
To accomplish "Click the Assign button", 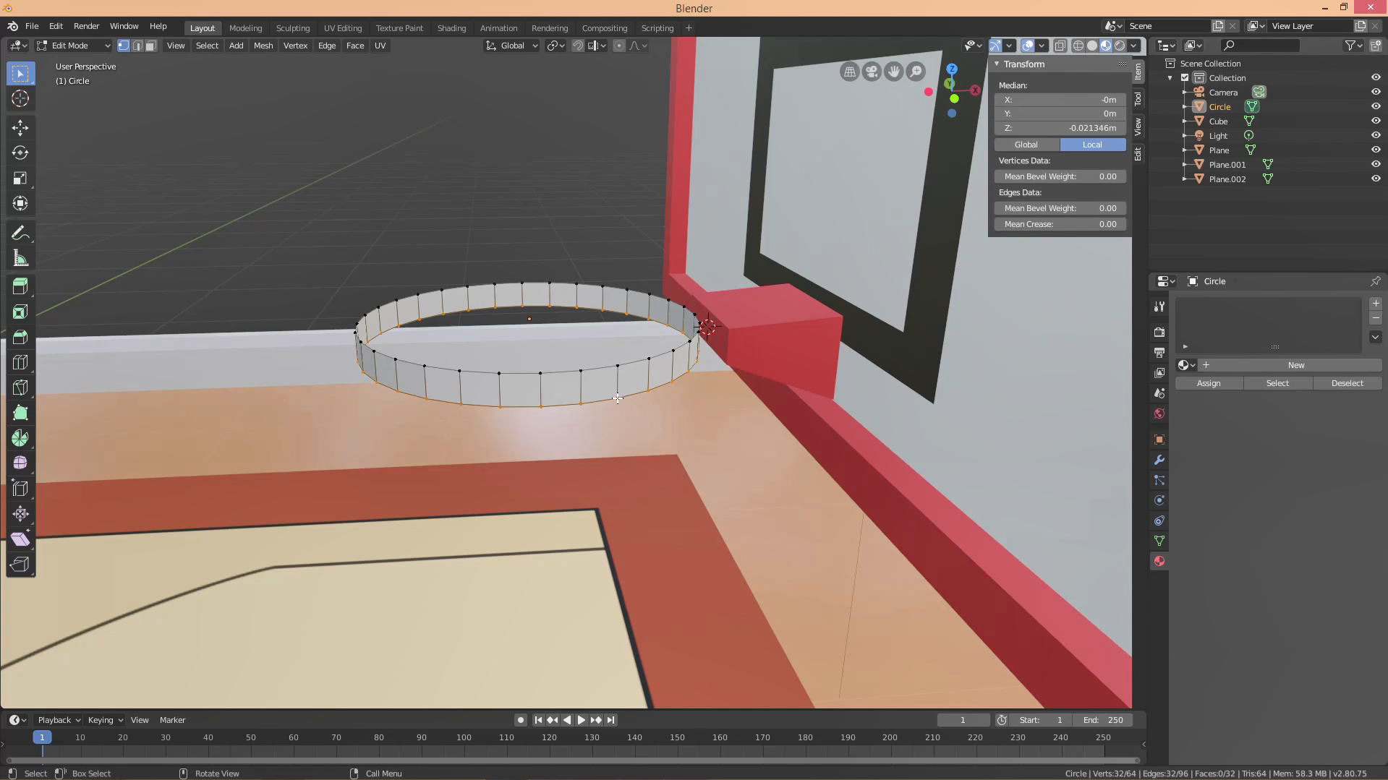I will tap(1209, 383).
